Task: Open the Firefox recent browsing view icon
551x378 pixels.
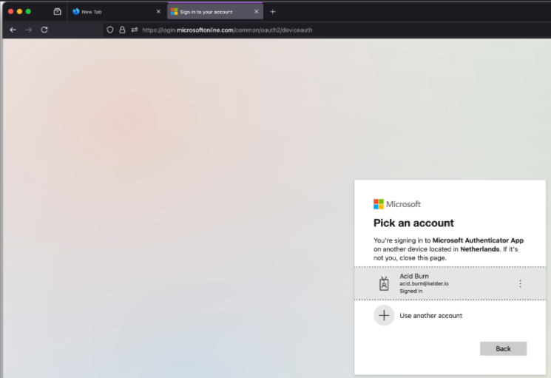Action: 57,12
